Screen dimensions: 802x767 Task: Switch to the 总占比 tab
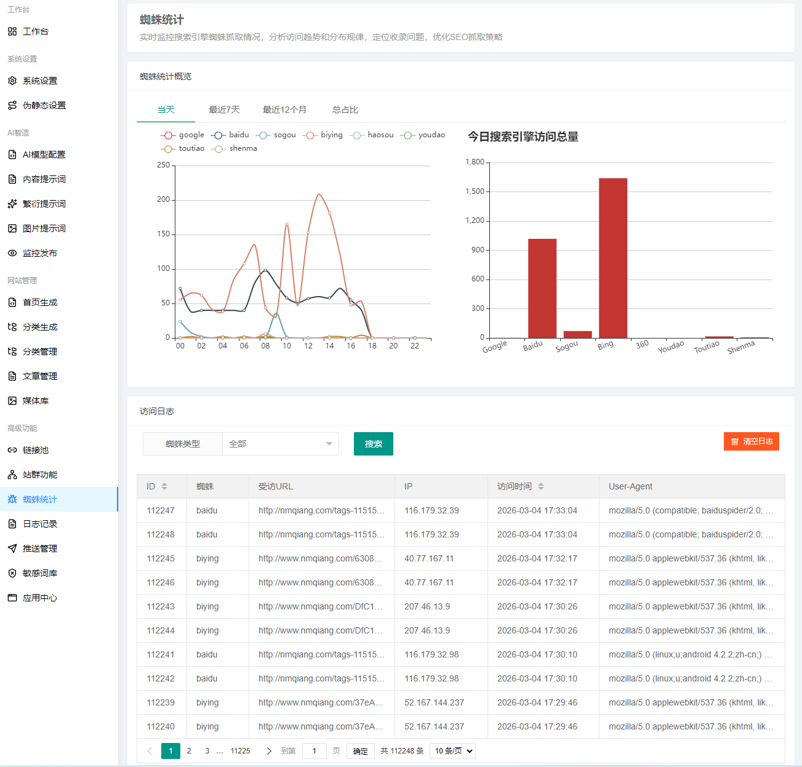pyautogui.click(x=345, y=110)
